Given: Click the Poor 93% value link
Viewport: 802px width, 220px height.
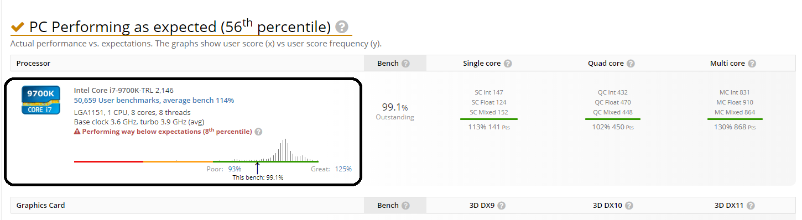Looking at the screenshot, I should pyautogui.click(x=235, y=169).
